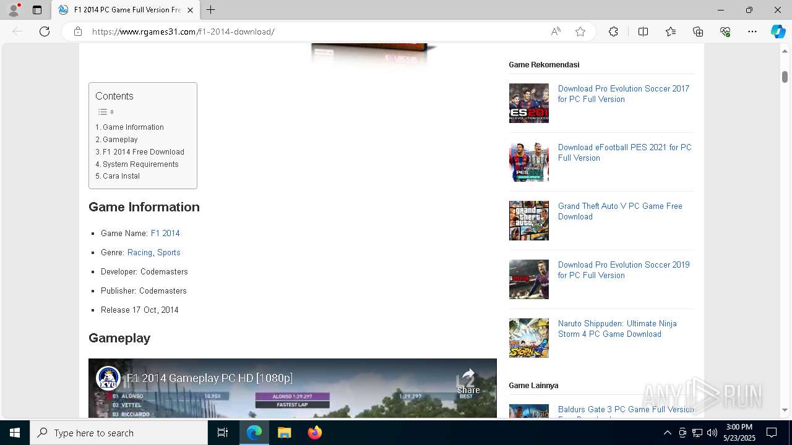The image size is (792, 445).
Task: Jump to F1 2014 Free Download section
Action: 144,152
